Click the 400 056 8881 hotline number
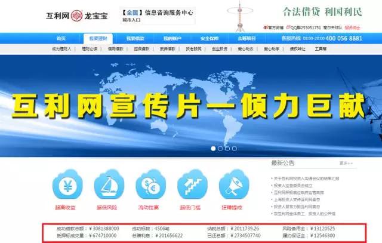The height and width of the screenshot is (243, 382). (x=344, y=38)
